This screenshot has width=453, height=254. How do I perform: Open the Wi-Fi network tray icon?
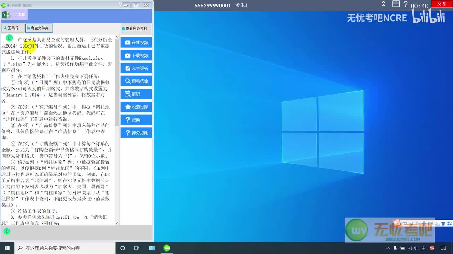click(x=410, y=248)
